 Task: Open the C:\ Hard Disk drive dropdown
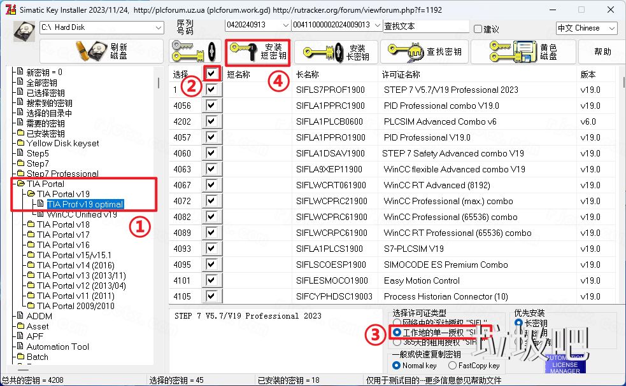click(x=159, y=27)
